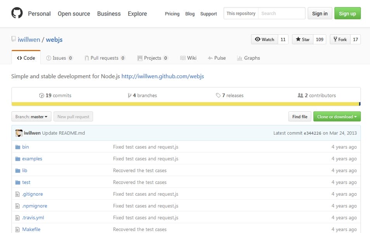Screen dimensions: 370x233
Task: Open the commits history via clock icon
Action: 41,95
